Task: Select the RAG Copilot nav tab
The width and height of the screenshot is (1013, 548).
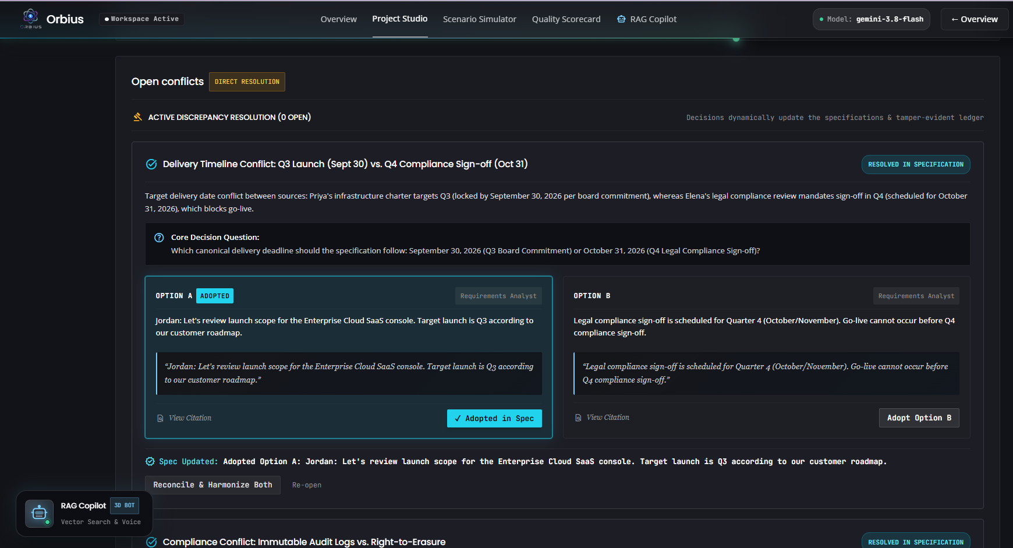Action: (647, 19)
